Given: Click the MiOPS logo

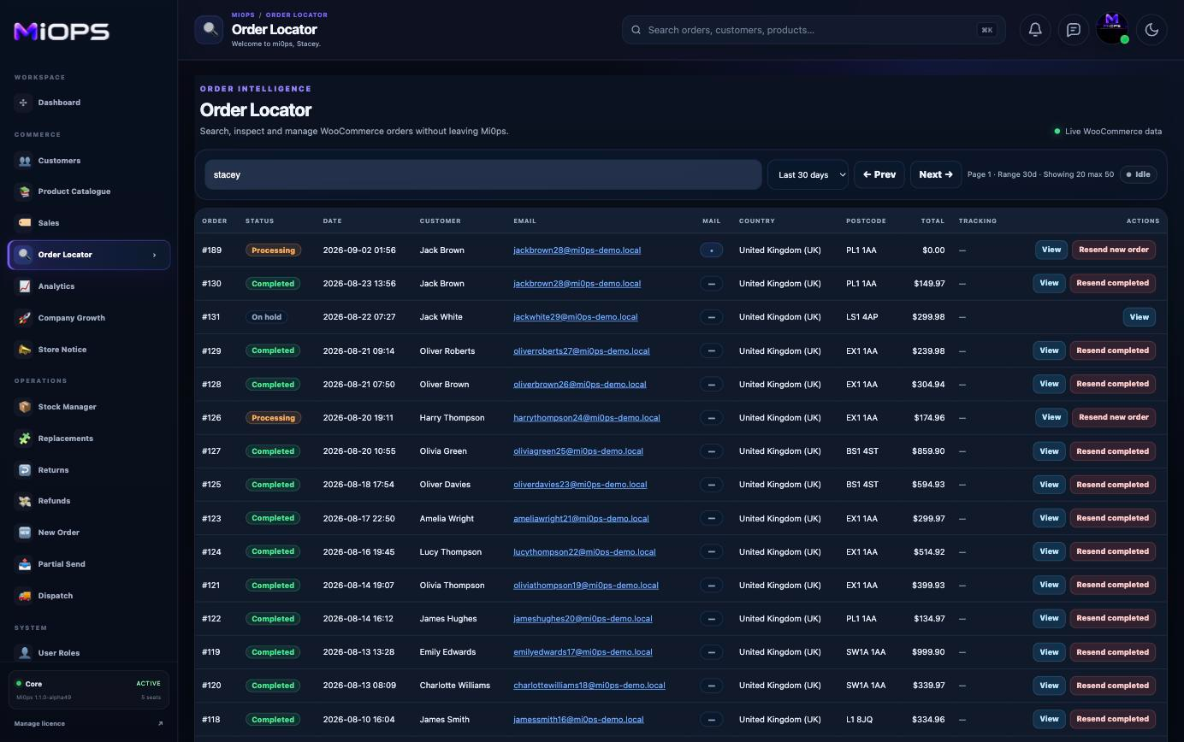Looking at the screenshot, I should point(62,32).
